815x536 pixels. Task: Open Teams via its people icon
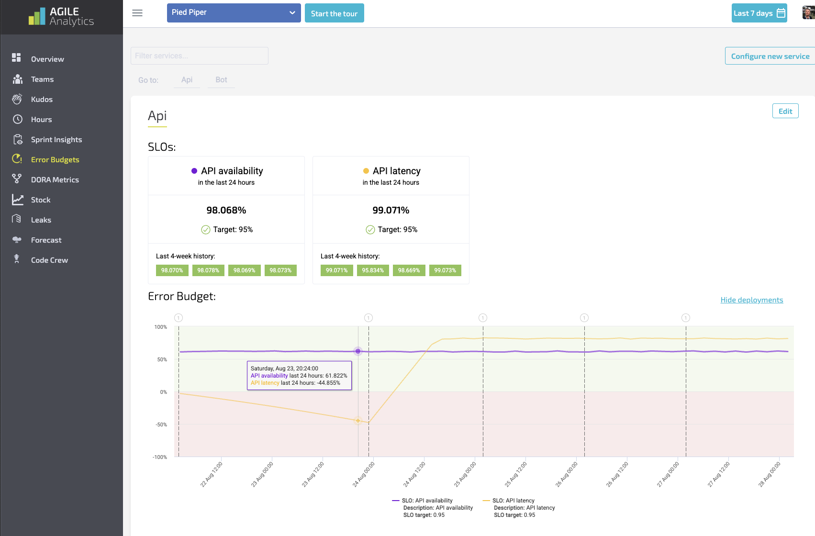coord(18,79)
